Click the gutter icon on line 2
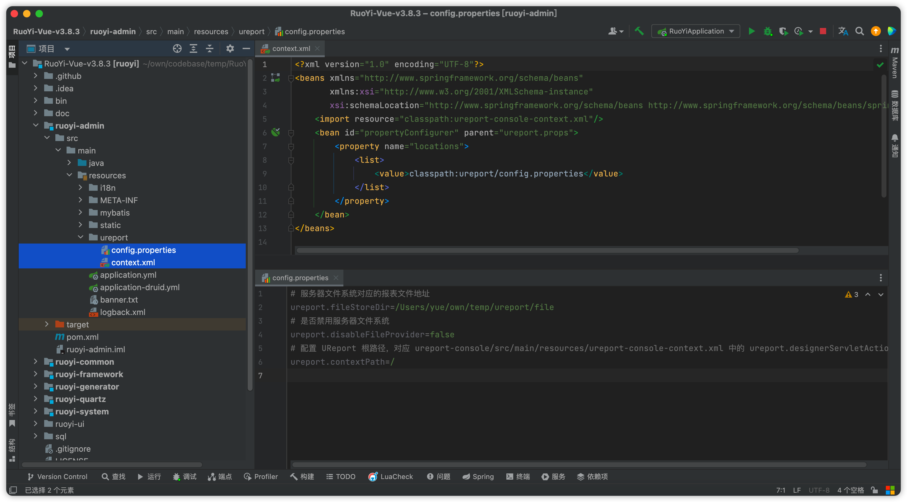Viewport: 907px width, 502px height. (x=275, y=78)
